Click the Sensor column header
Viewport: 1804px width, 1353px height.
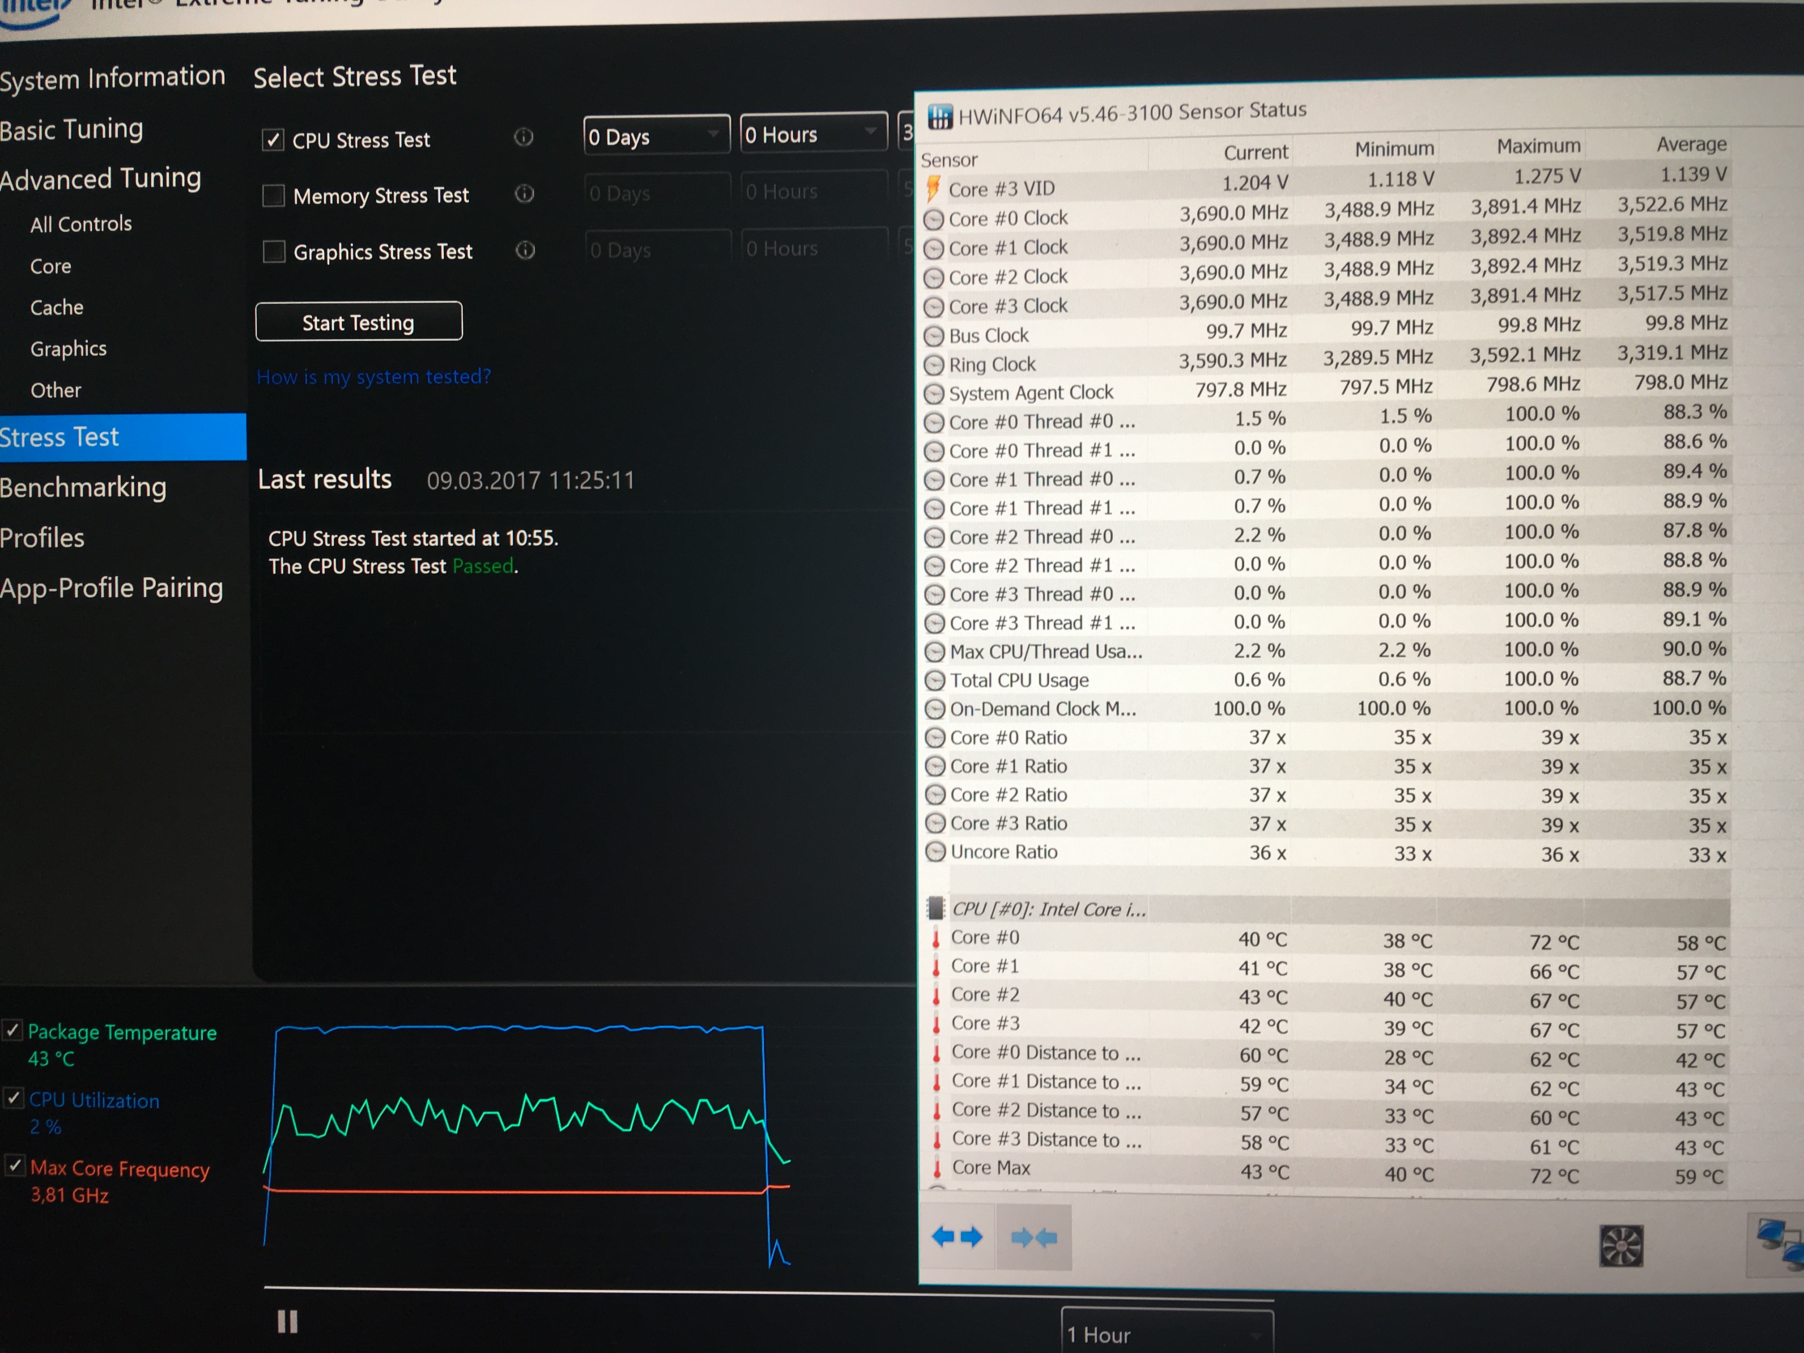tap(949, 160)
